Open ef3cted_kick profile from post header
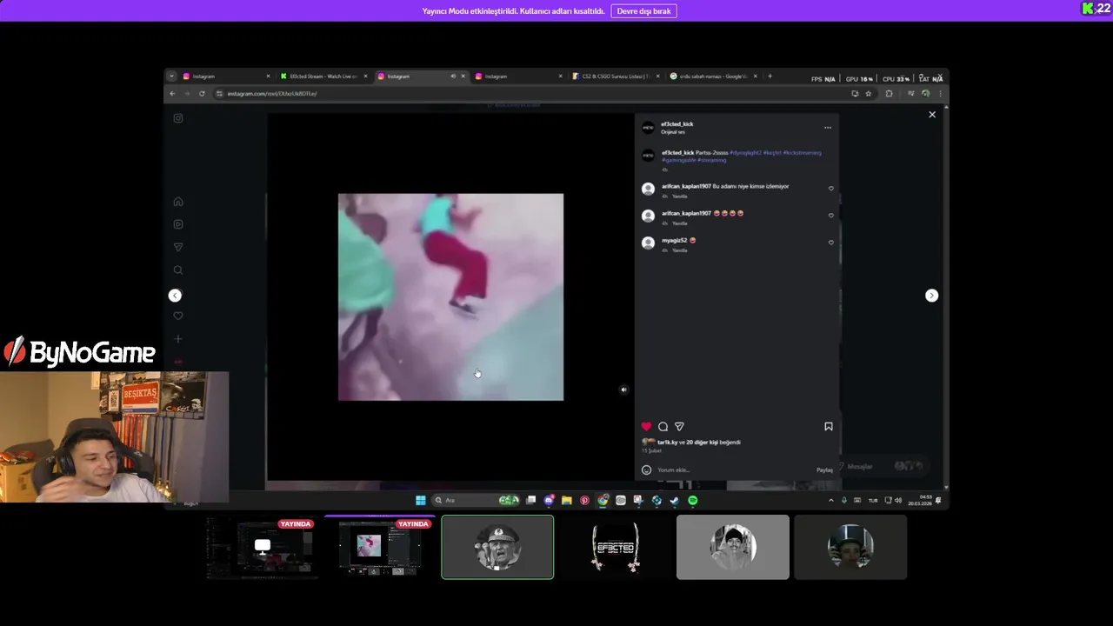 677,124
